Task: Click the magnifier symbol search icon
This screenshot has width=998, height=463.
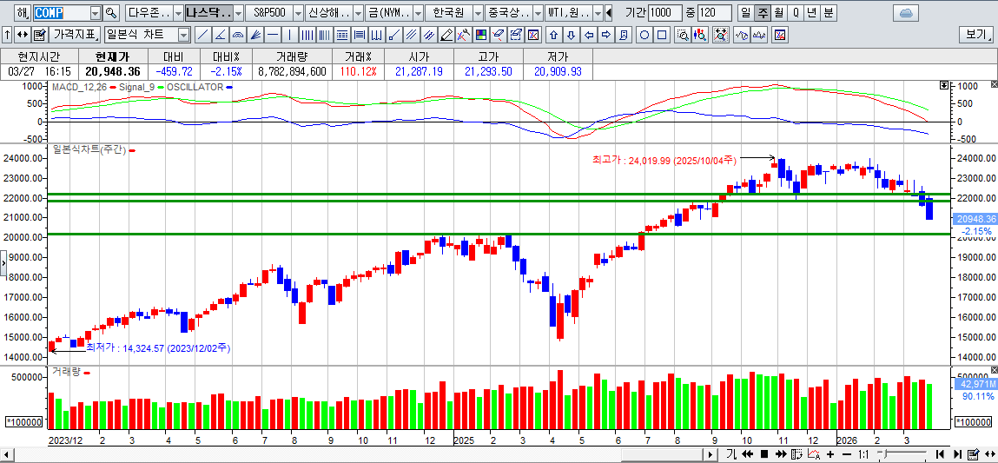Action: click(x=110, y=13)
